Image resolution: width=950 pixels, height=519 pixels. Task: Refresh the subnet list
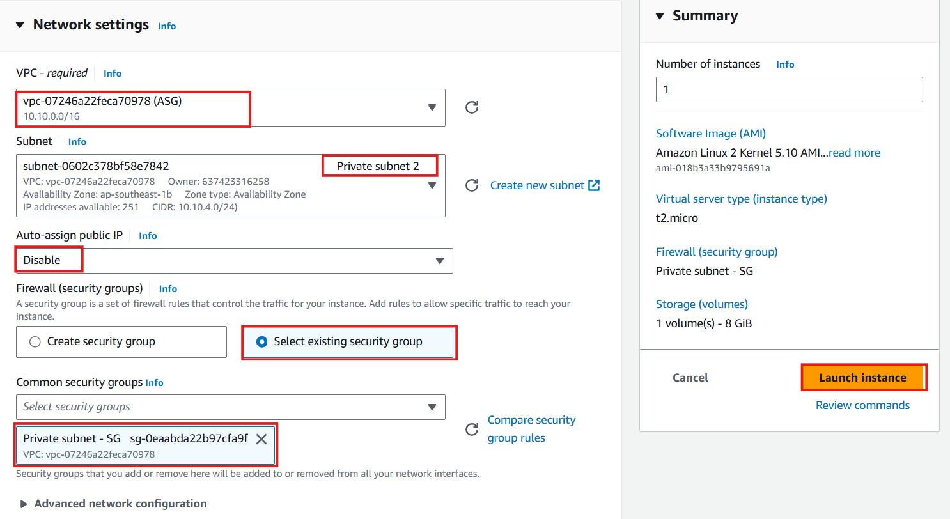point(472,185)
